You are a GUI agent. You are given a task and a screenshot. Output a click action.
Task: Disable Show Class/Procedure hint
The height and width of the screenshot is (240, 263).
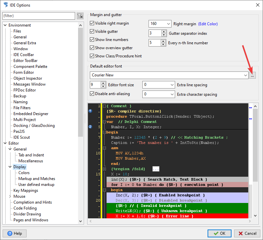[x=92, y=56]
